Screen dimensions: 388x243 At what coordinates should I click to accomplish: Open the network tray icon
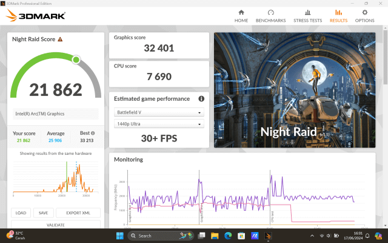point(322,236)
